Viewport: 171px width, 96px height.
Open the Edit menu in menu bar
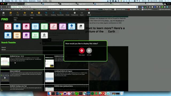(x=16, y=1)
